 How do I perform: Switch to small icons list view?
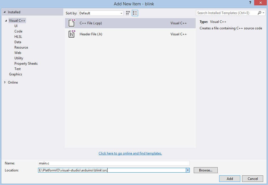coord(135,13)
